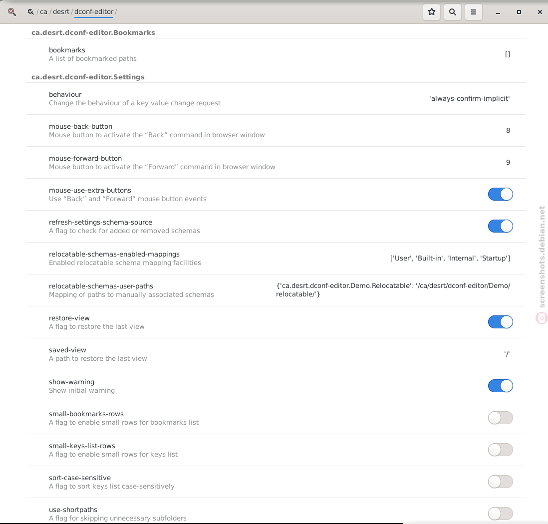
Task: Maximize the dconf-editor window
Action: (x=519, y=12)
